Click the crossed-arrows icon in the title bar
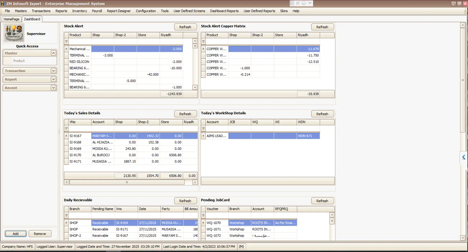This screenshot has height=252, width=468. pyautogui.click(x=298, y=3)
